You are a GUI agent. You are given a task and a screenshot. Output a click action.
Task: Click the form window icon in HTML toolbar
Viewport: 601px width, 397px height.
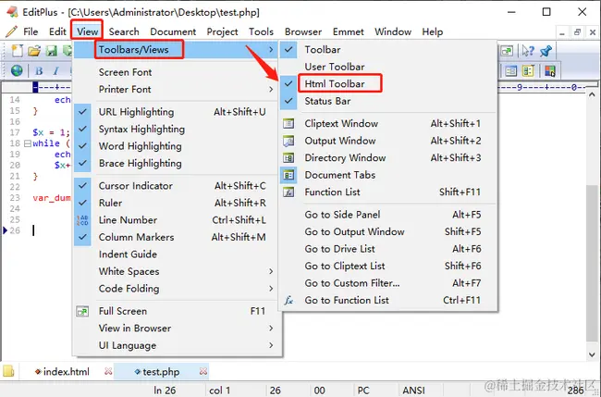click(x=510, y=71)
